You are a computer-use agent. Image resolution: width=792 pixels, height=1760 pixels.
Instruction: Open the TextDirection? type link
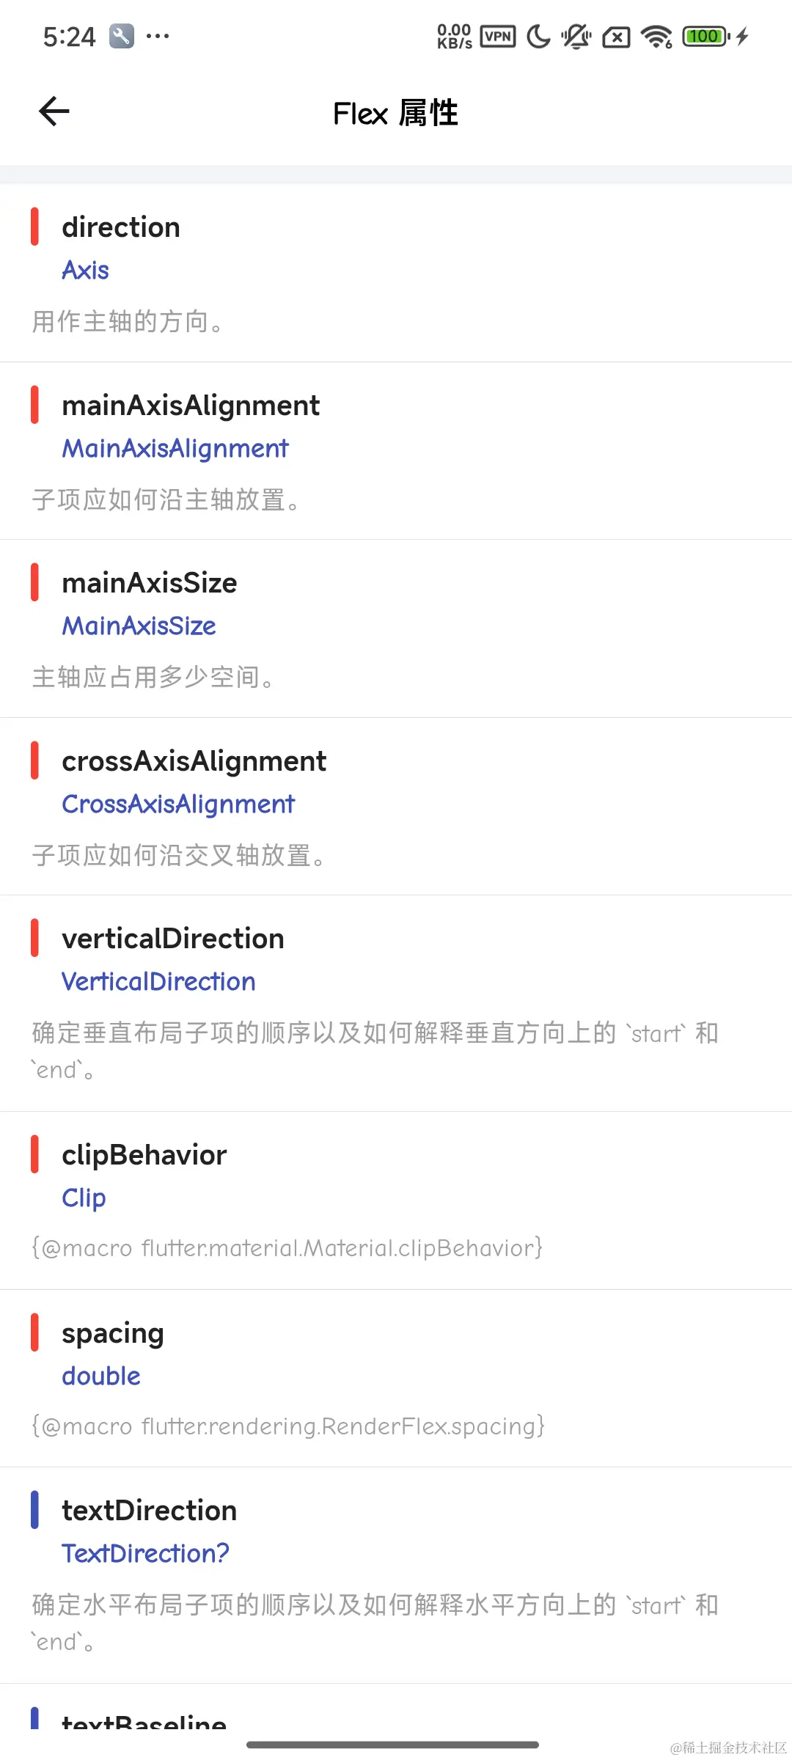[x=145, y=1553]
